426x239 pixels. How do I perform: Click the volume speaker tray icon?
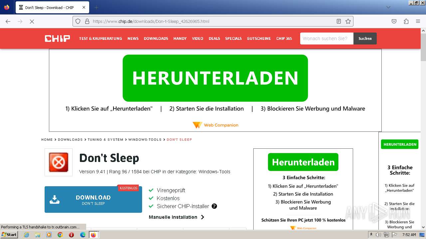pos(378,235)
